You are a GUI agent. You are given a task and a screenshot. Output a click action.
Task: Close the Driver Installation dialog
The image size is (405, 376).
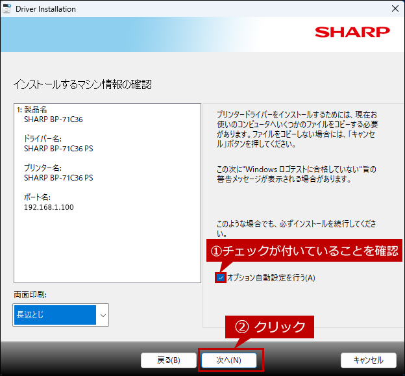[395, 9]
